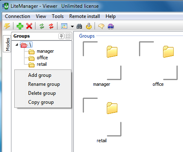Choose Delete group from context menu

tap(43, 93)
